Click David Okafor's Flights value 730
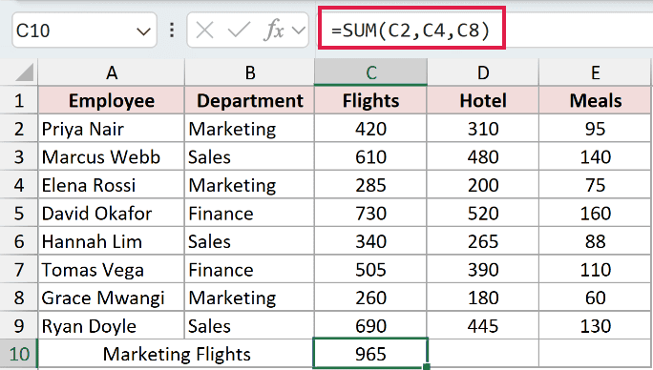The height and width of the screenshot is (370, 653). coord(370,213)
